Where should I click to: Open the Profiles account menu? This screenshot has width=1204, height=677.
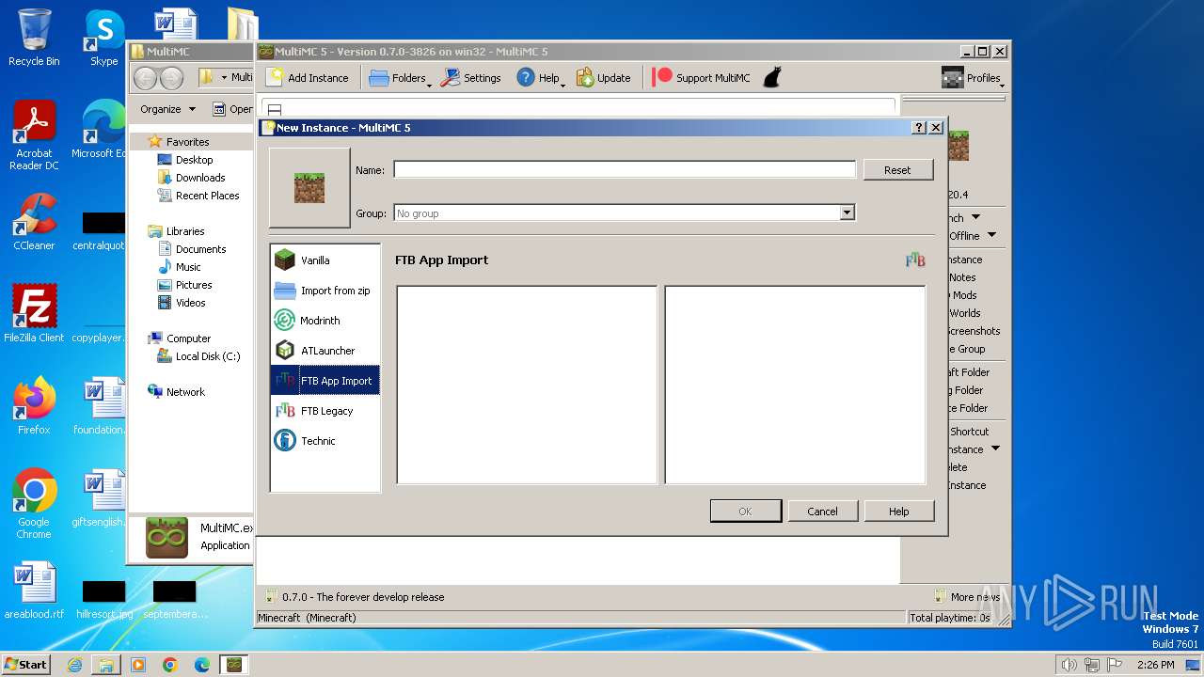973,78
